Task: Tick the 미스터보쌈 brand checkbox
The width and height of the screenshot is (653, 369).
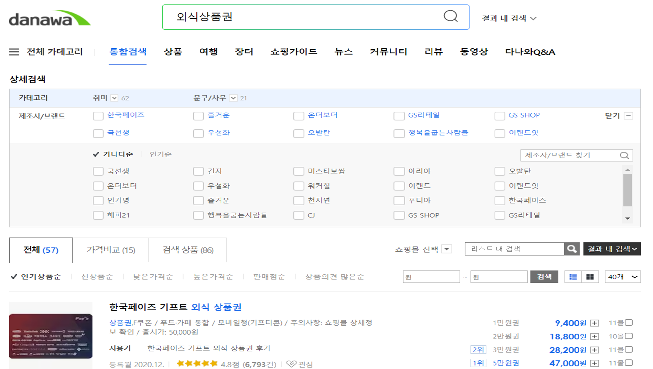Action: point(298,171)
